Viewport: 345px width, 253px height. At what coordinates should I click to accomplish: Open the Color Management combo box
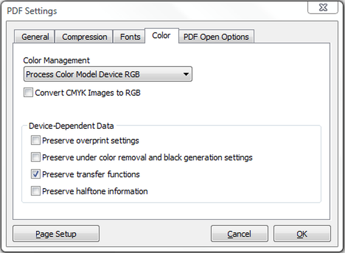tap(108, 74)
